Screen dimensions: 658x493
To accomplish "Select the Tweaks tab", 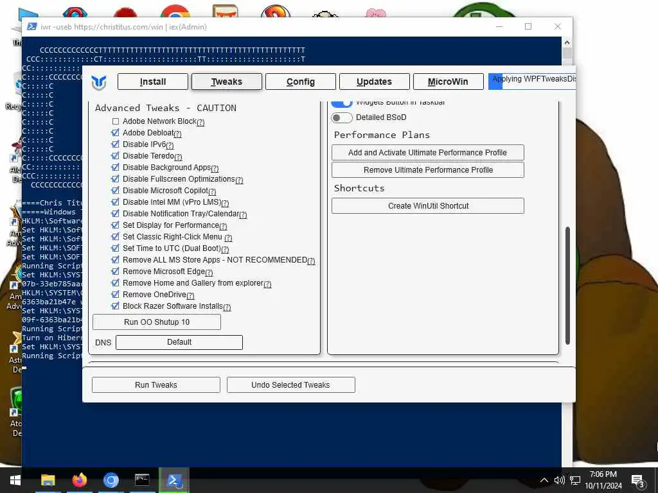I will click(x=227, y=82).
